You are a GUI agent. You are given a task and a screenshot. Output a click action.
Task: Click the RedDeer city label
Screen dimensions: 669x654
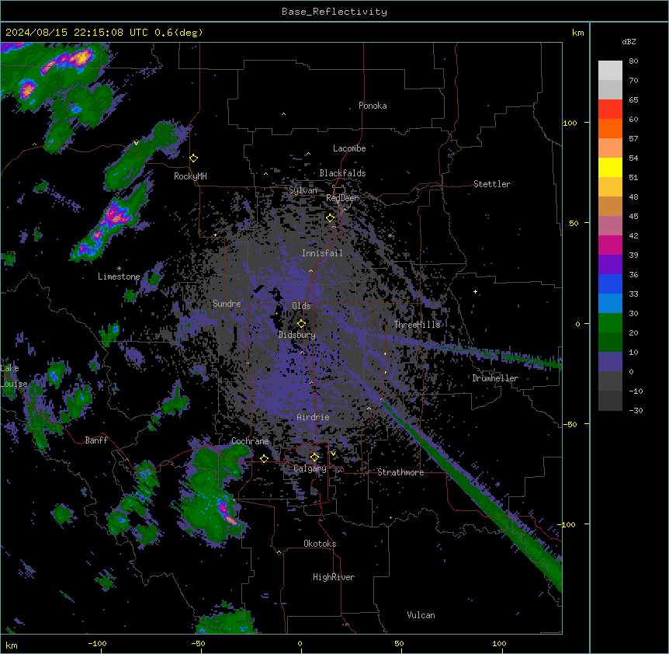pyautogui.click(x=342, y=198)
